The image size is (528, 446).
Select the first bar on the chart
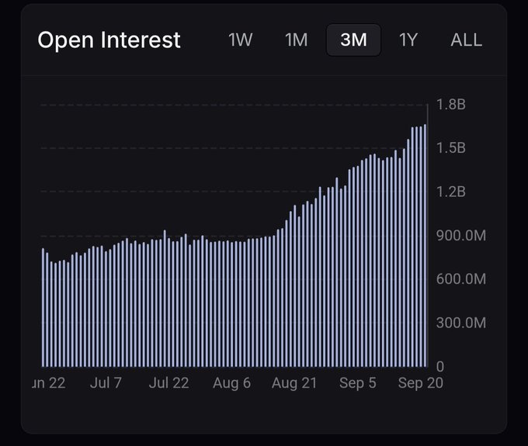(x=43, y=307)
